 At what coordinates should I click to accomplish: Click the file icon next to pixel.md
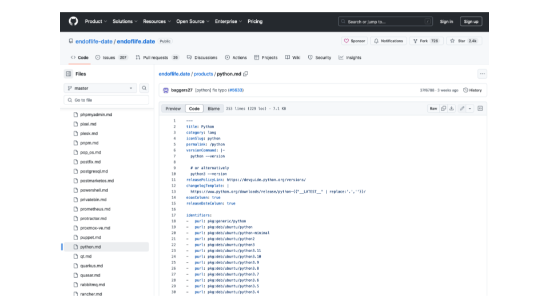point(75,124)
